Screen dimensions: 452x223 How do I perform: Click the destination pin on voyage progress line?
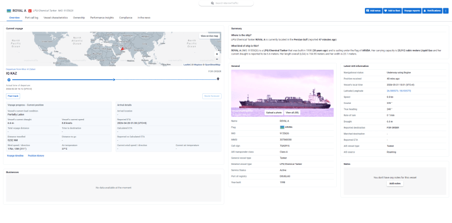click(x=218, y=79)
